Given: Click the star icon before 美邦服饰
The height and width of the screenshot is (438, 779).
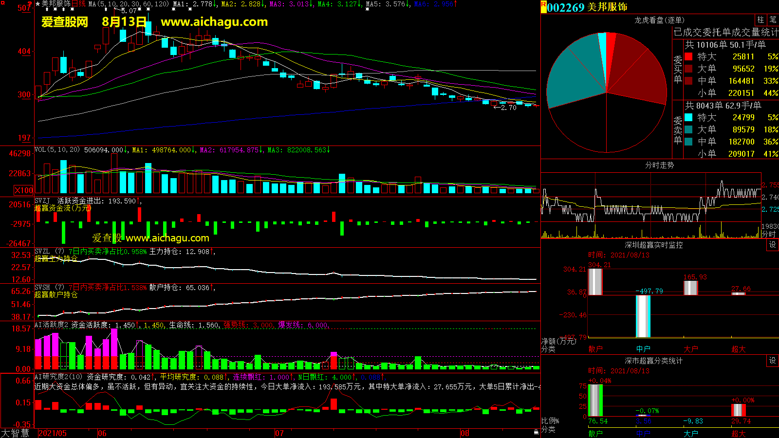Looking at the screenshot, I should (37, 4).
